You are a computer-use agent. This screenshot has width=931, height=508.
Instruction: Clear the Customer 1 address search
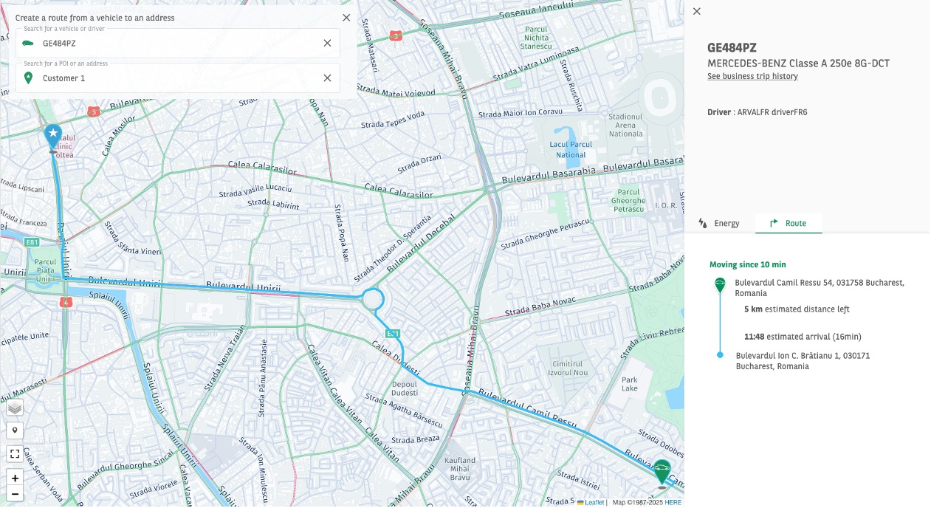(327, 78)
